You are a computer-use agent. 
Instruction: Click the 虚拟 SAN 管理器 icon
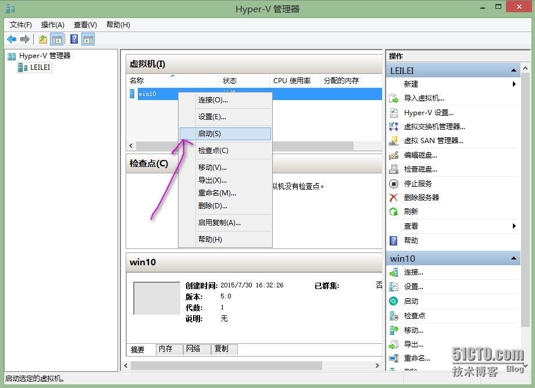394,141
